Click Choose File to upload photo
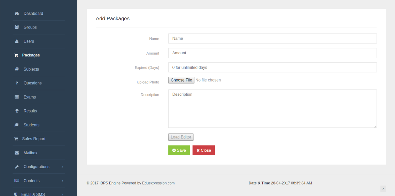The width and height of the screenshot is (395, 196). point(181,80)
